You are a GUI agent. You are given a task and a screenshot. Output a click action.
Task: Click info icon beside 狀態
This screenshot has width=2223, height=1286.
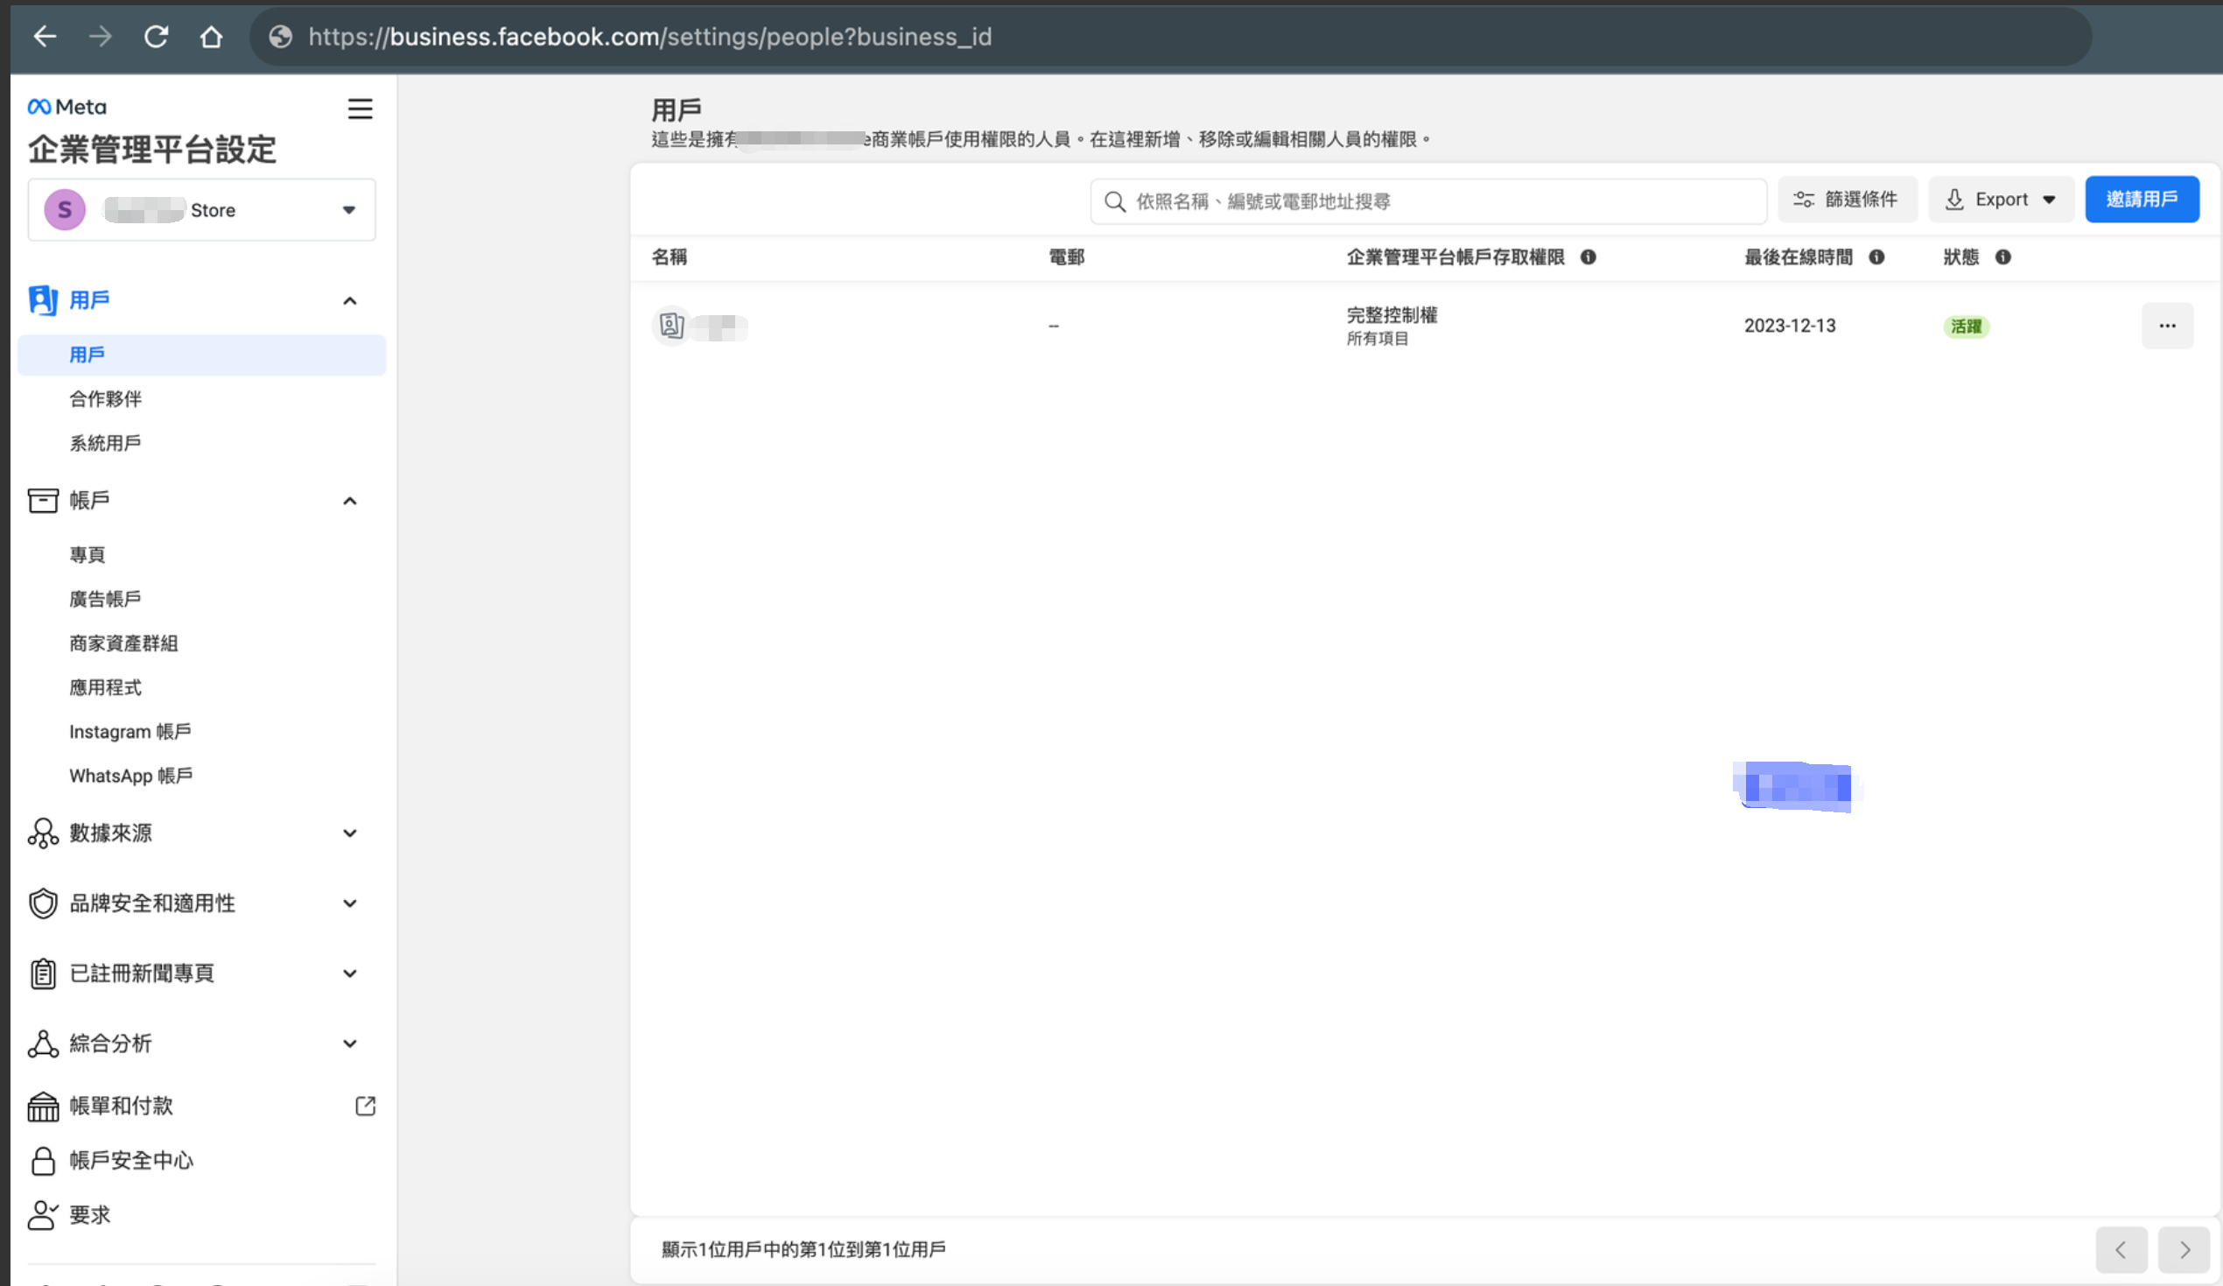[x=2003, y=256]
